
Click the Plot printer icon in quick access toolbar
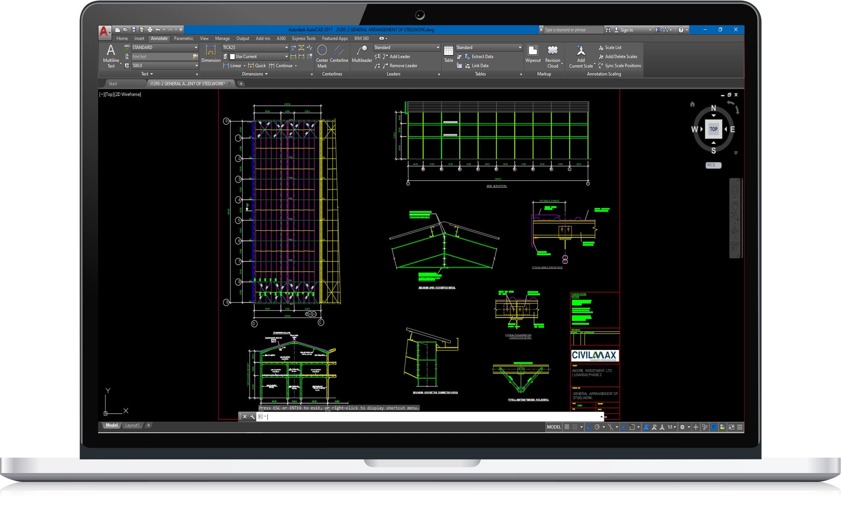150,30
